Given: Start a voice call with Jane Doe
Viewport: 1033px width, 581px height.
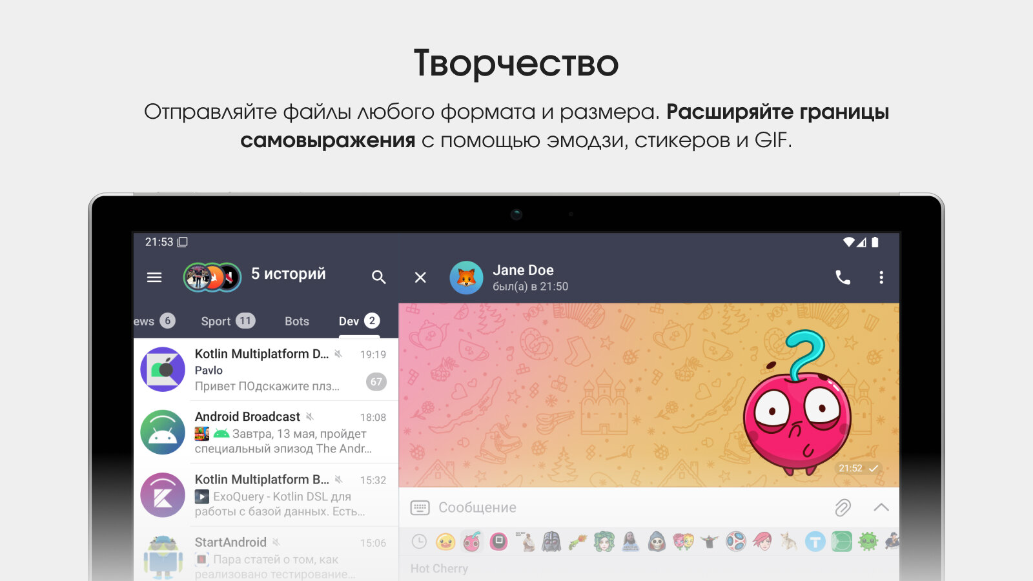Looking at the screenshot, I should [843, 278].
